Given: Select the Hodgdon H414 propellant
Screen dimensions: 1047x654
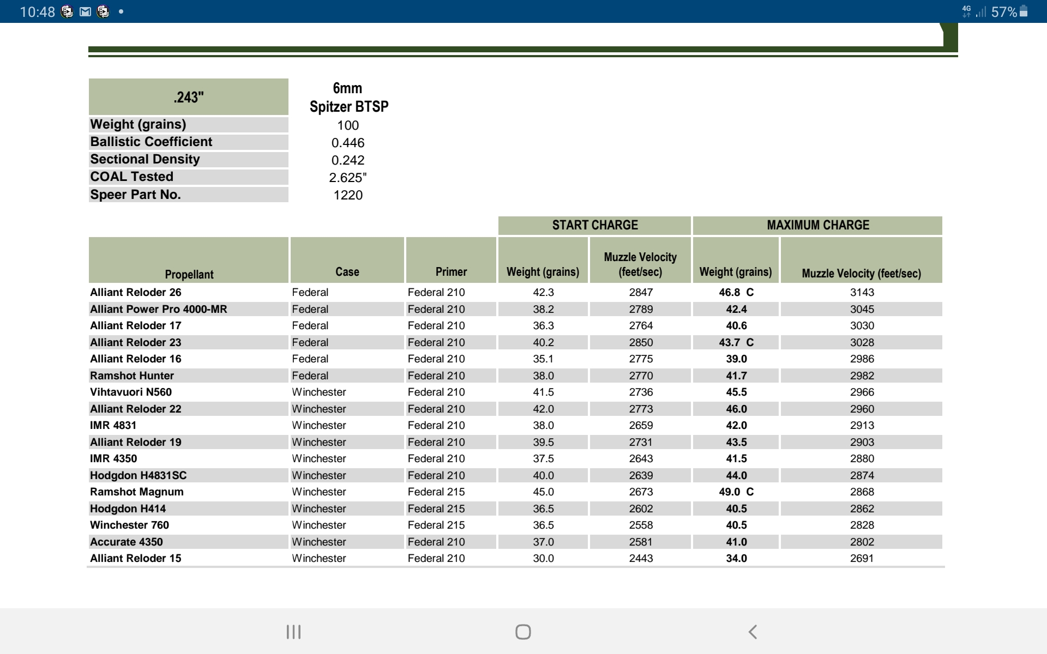Looking at the screenshot, I should [x=128, y=508].
